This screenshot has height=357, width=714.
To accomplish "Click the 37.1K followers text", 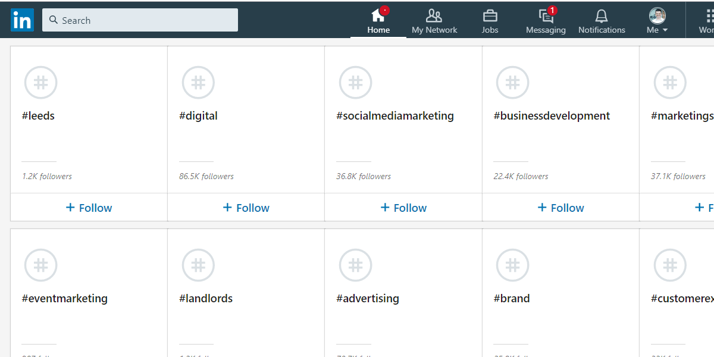I will click(678, 177).
